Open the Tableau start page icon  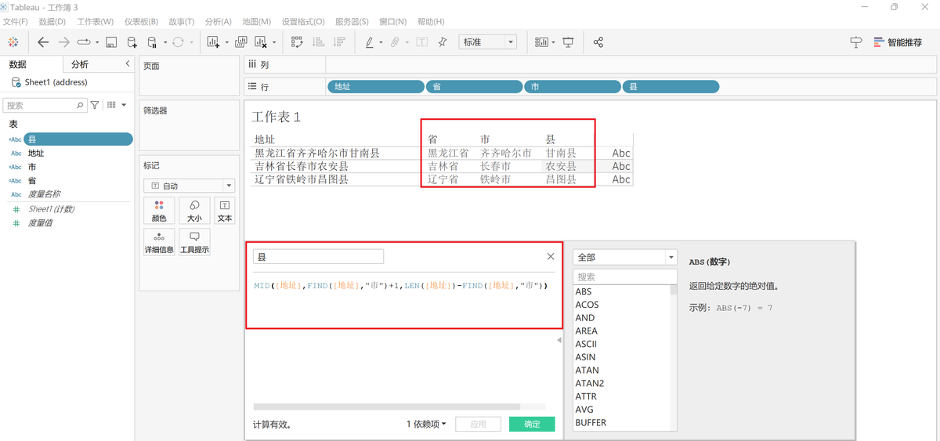pyautogui.click(x=13, y=42)
